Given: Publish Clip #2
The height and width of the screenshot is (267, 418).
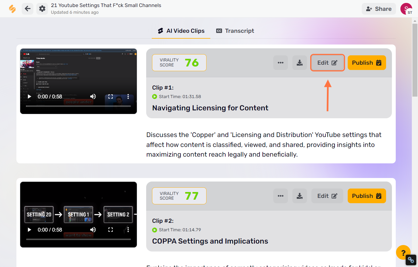Looking at the screenshot, I should coord(367,196).
